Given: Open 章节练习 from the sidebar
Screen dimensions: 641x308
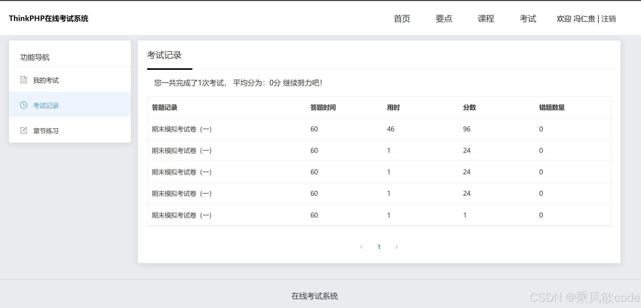Looking at the screenshot, I should 46,131.
